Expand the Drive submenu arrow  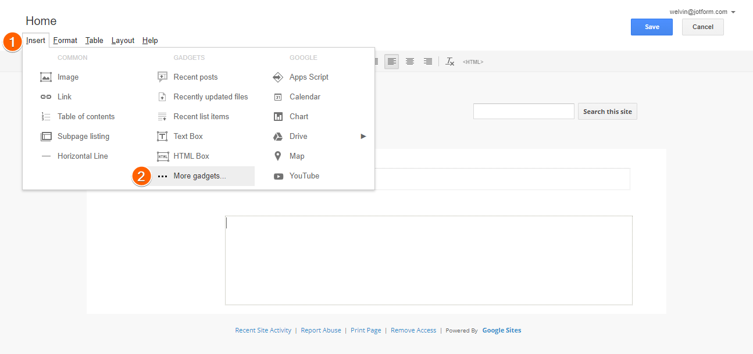pos(363,136)
